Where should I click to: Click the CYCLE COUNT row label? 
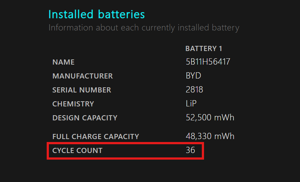[77, 150]
